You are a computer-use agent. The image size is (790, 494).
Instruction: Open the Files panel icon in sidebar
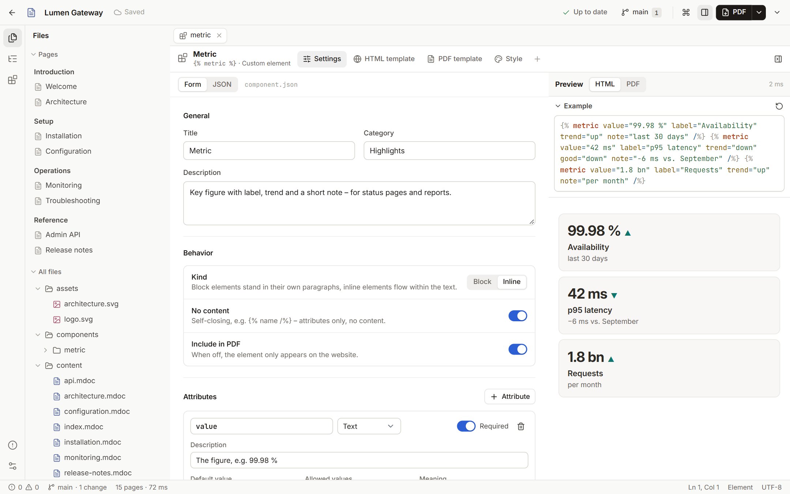click(x=12, y=38)
